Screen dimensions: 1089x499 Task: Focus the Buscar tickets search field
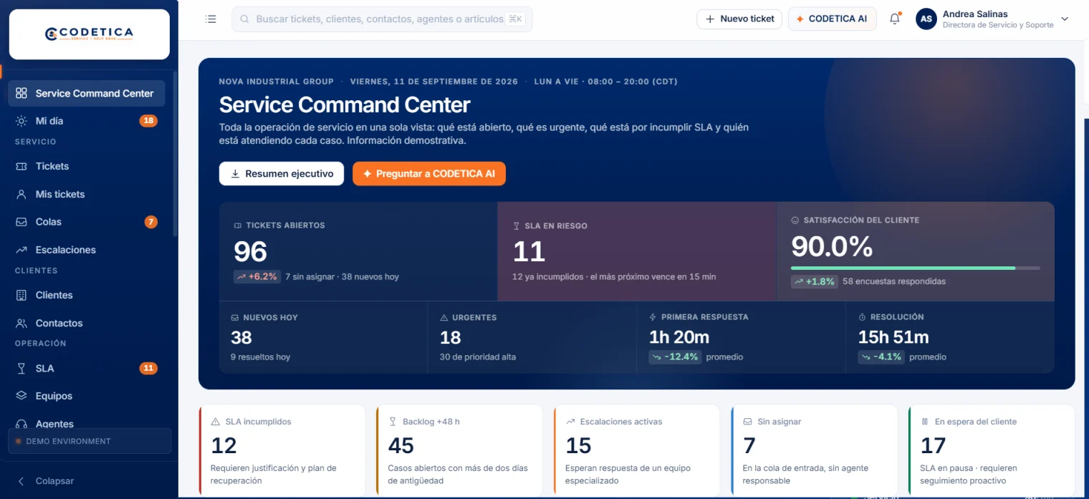point(382,19)
